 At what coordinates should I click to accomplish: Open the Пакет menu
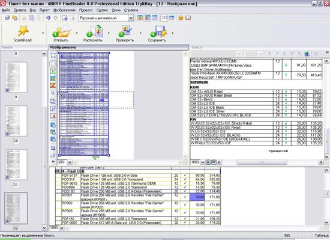pos(44,10)
